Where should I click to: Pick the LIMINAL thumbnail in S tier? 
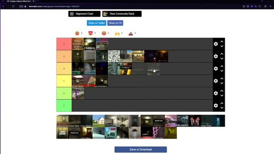pyautogui.click(x=90, y=44)
